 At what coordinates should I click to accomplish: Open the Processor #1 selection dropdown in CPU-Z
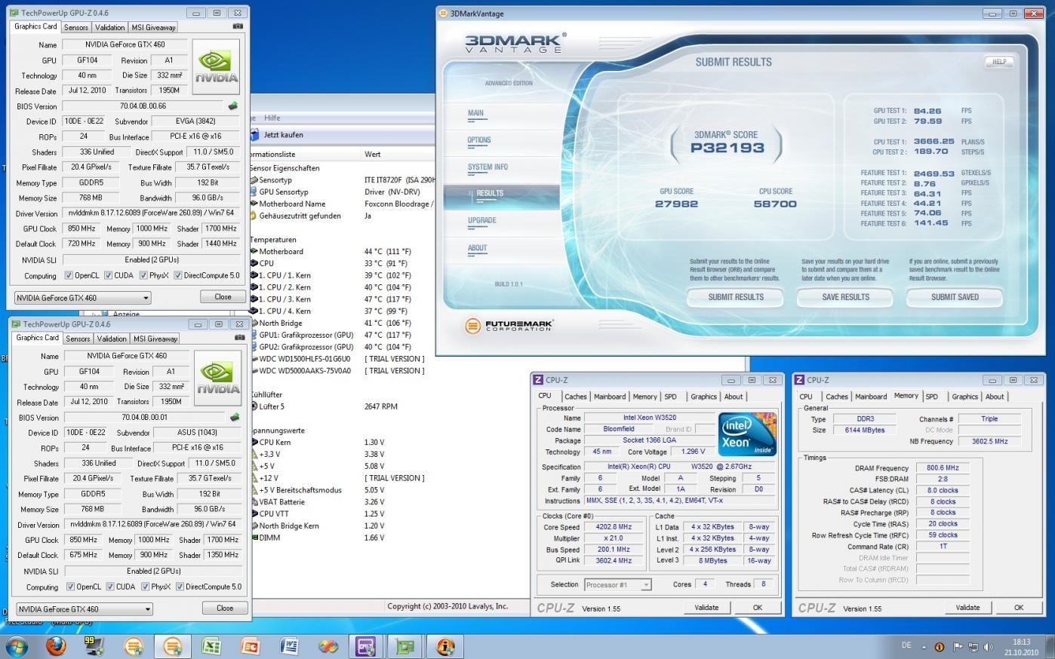[617, 584]
